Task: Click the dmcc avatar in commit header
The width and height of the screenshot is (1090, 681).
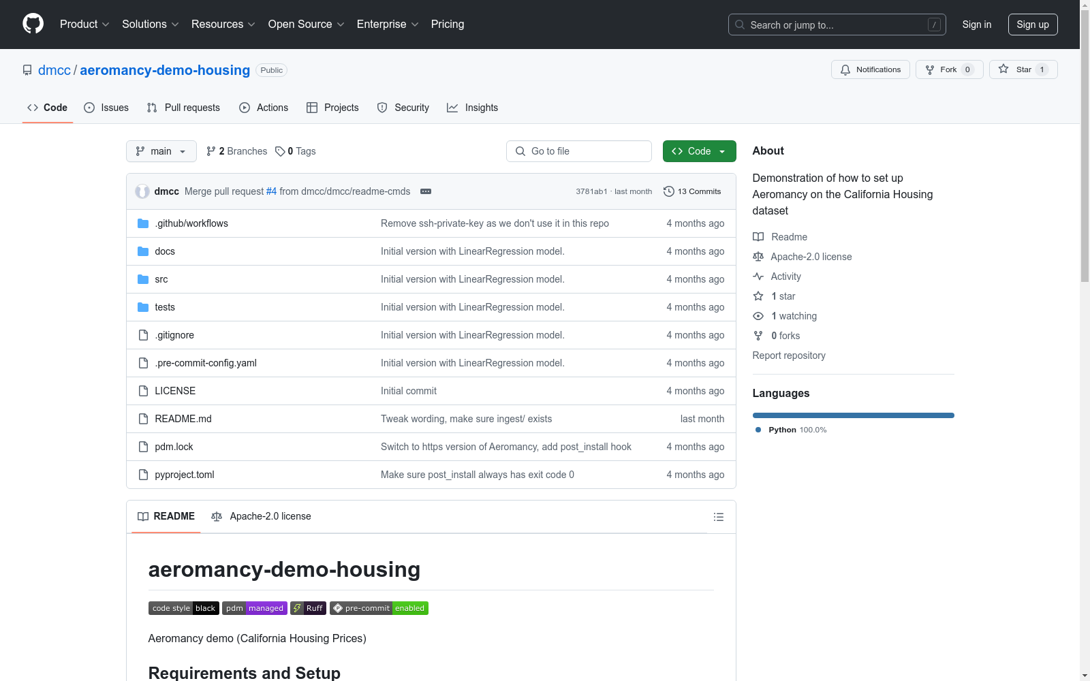Action: coord(142,191)
